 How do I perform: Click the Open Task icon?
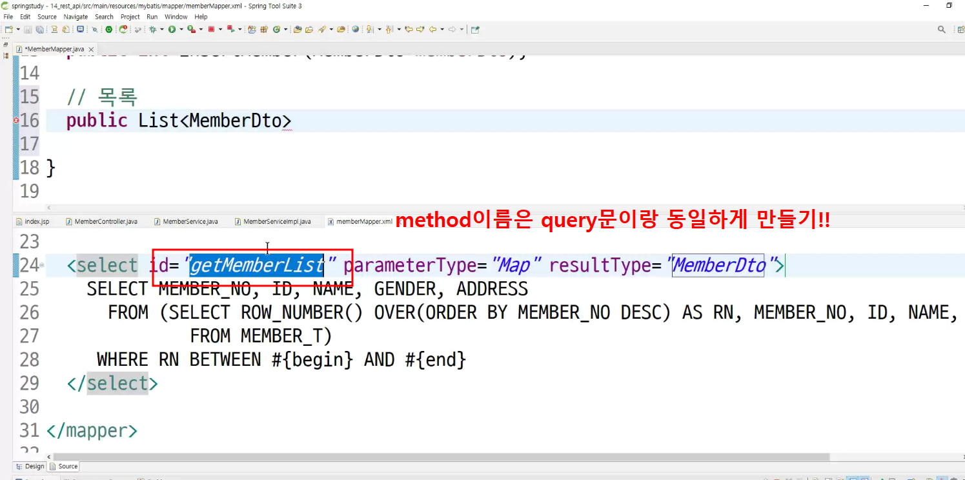(309, 29)
